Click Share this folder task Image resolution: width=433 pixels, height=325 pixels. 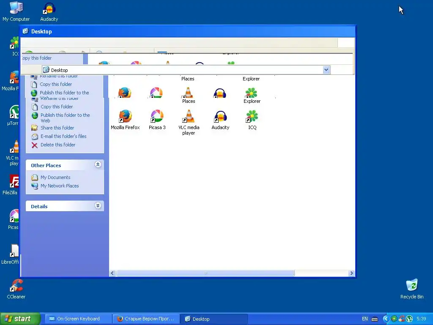coord(57,128)
